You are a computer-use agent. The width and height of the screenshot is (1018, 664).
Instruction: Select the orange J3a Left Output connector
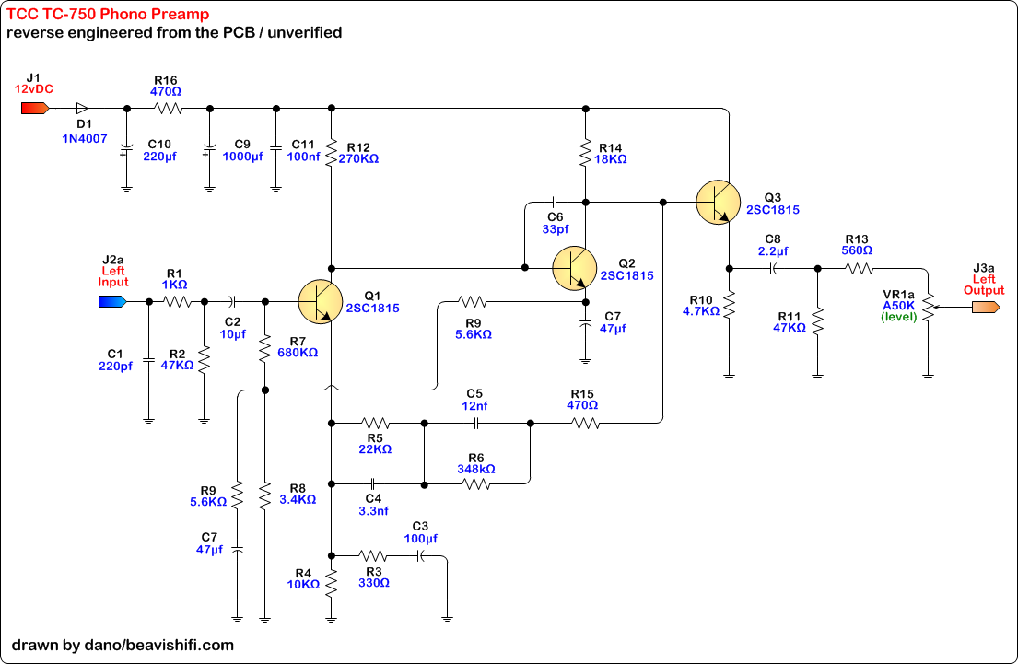pyautogui.click(x=986, y=307)
